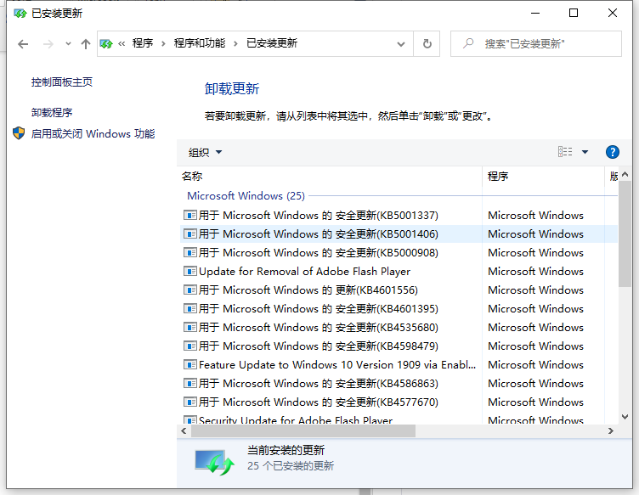Select security update KB5000908
Screen dimensions: 639x495
[399, 253]
